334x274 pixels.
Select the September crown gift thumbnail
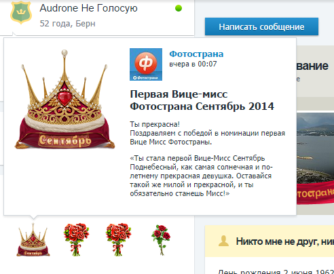(33, 239)
